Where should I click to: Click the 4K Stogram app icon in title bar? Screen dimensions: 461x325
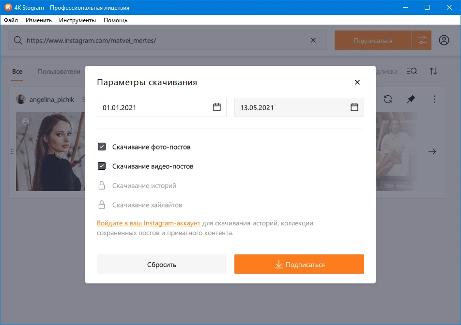coord(8,7)
